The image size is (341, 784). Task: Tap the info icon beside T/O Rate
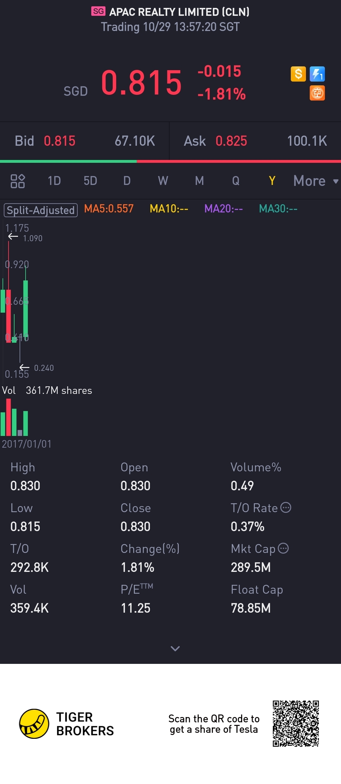(286, 507)
